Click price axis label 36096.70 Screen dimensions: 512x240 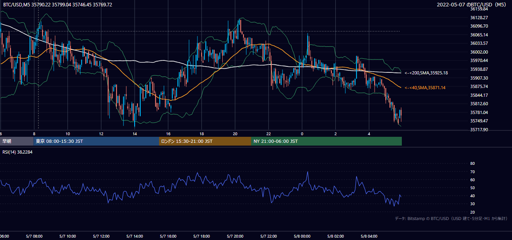tap(479, 26)
